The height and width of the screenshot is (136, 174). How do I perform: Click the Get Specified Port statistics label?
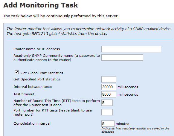(x=37, y=79)
